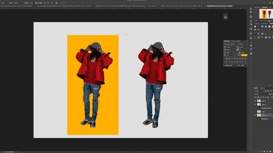This screenshot has width=273, height=153.
Task: Switch to the Paragraph tab
Action: tap(233, 41)
